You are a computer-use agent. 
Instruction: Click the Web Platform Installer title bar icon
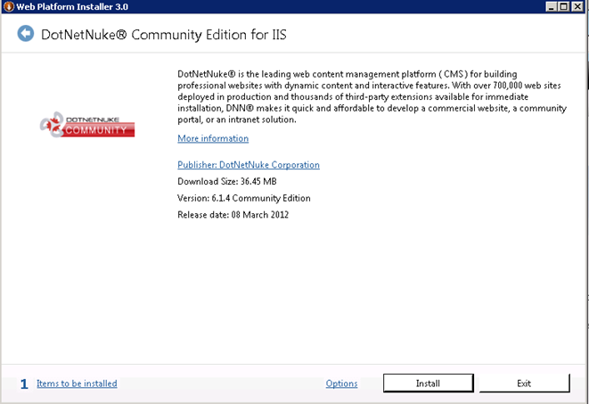coord(8,6)
